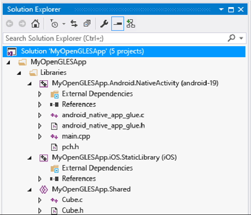This screenshot has height=215, width=251.
Task: Click the Back navigation arrow
Action: tap(9, 24)
